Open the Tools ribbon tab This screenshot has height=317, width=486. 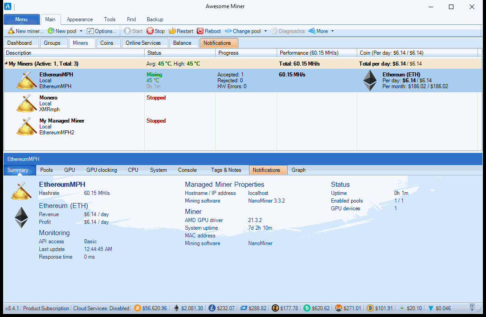coord(110,19)
